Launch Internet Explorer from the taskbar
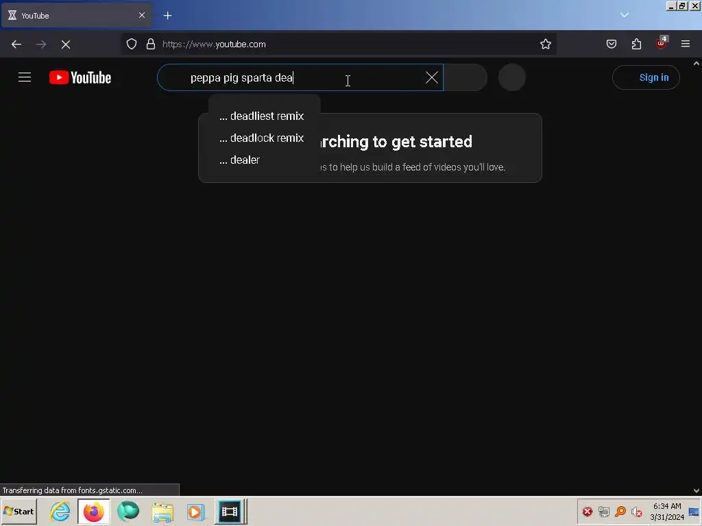The image size is (702, 526). point(60,511)
